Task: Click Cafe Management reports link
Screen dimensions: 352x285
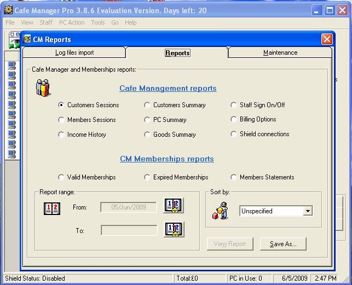Action: (168, 88)
